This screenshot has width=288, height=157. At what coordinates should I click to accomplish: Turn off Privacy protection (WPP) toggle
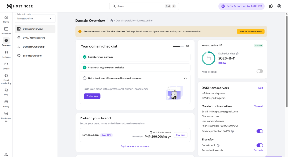click(x=260, y=131)
